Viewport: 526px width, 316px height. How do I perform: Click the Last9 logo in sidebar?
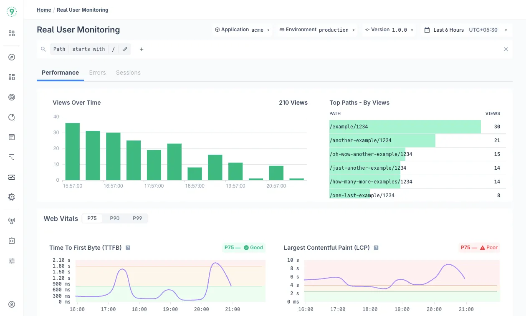[12, 12]
